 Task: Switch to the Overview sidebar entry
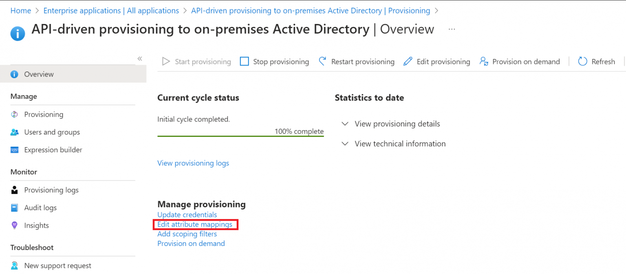(x=39, y=74)
